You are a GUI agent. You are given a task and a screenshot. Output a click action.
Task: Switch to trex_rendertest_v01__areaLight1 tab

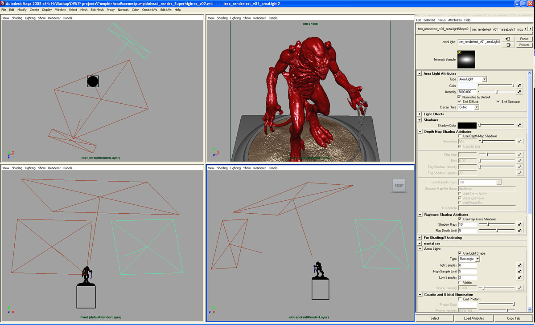coord(497,29)
